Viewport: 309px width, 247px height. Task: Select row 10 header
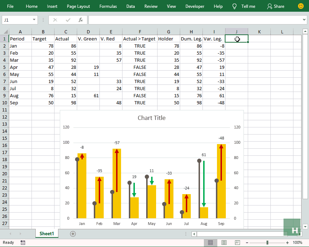click(x=4, y=103)
